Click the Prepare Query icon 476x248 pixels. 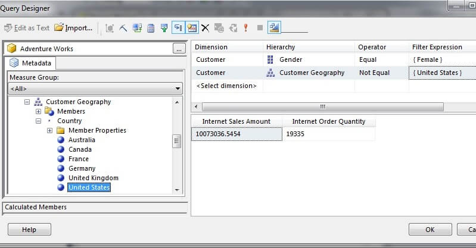233,28
